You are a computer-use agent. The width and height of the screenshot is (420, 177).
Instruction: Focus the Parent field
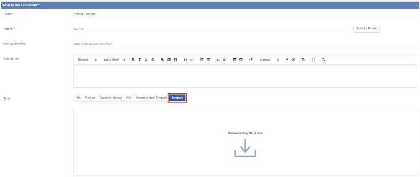(x=210, y=29)
